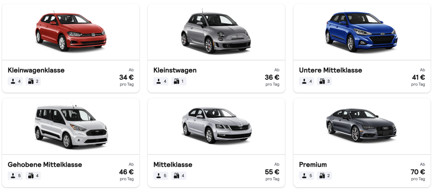435x192 pixels.
Task: Select the silver Ford van image
Action: 71,126
